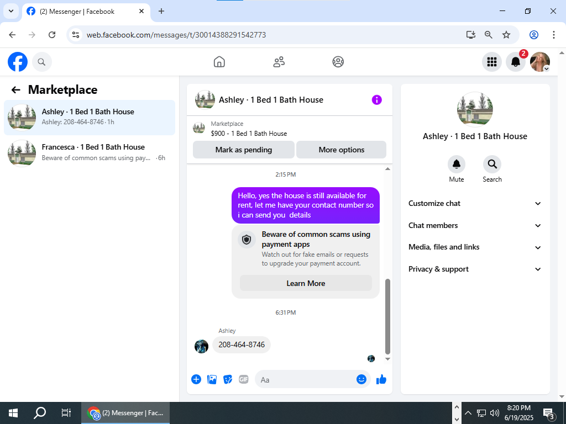The height and width of the screenshot is (424, 566).
Task: Open the volume control in tray
Action: (x=495, y=413)
